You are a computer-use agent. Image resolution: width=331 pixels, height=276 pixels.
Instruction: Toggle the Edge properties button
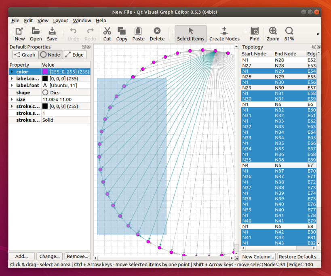[74, 55]
